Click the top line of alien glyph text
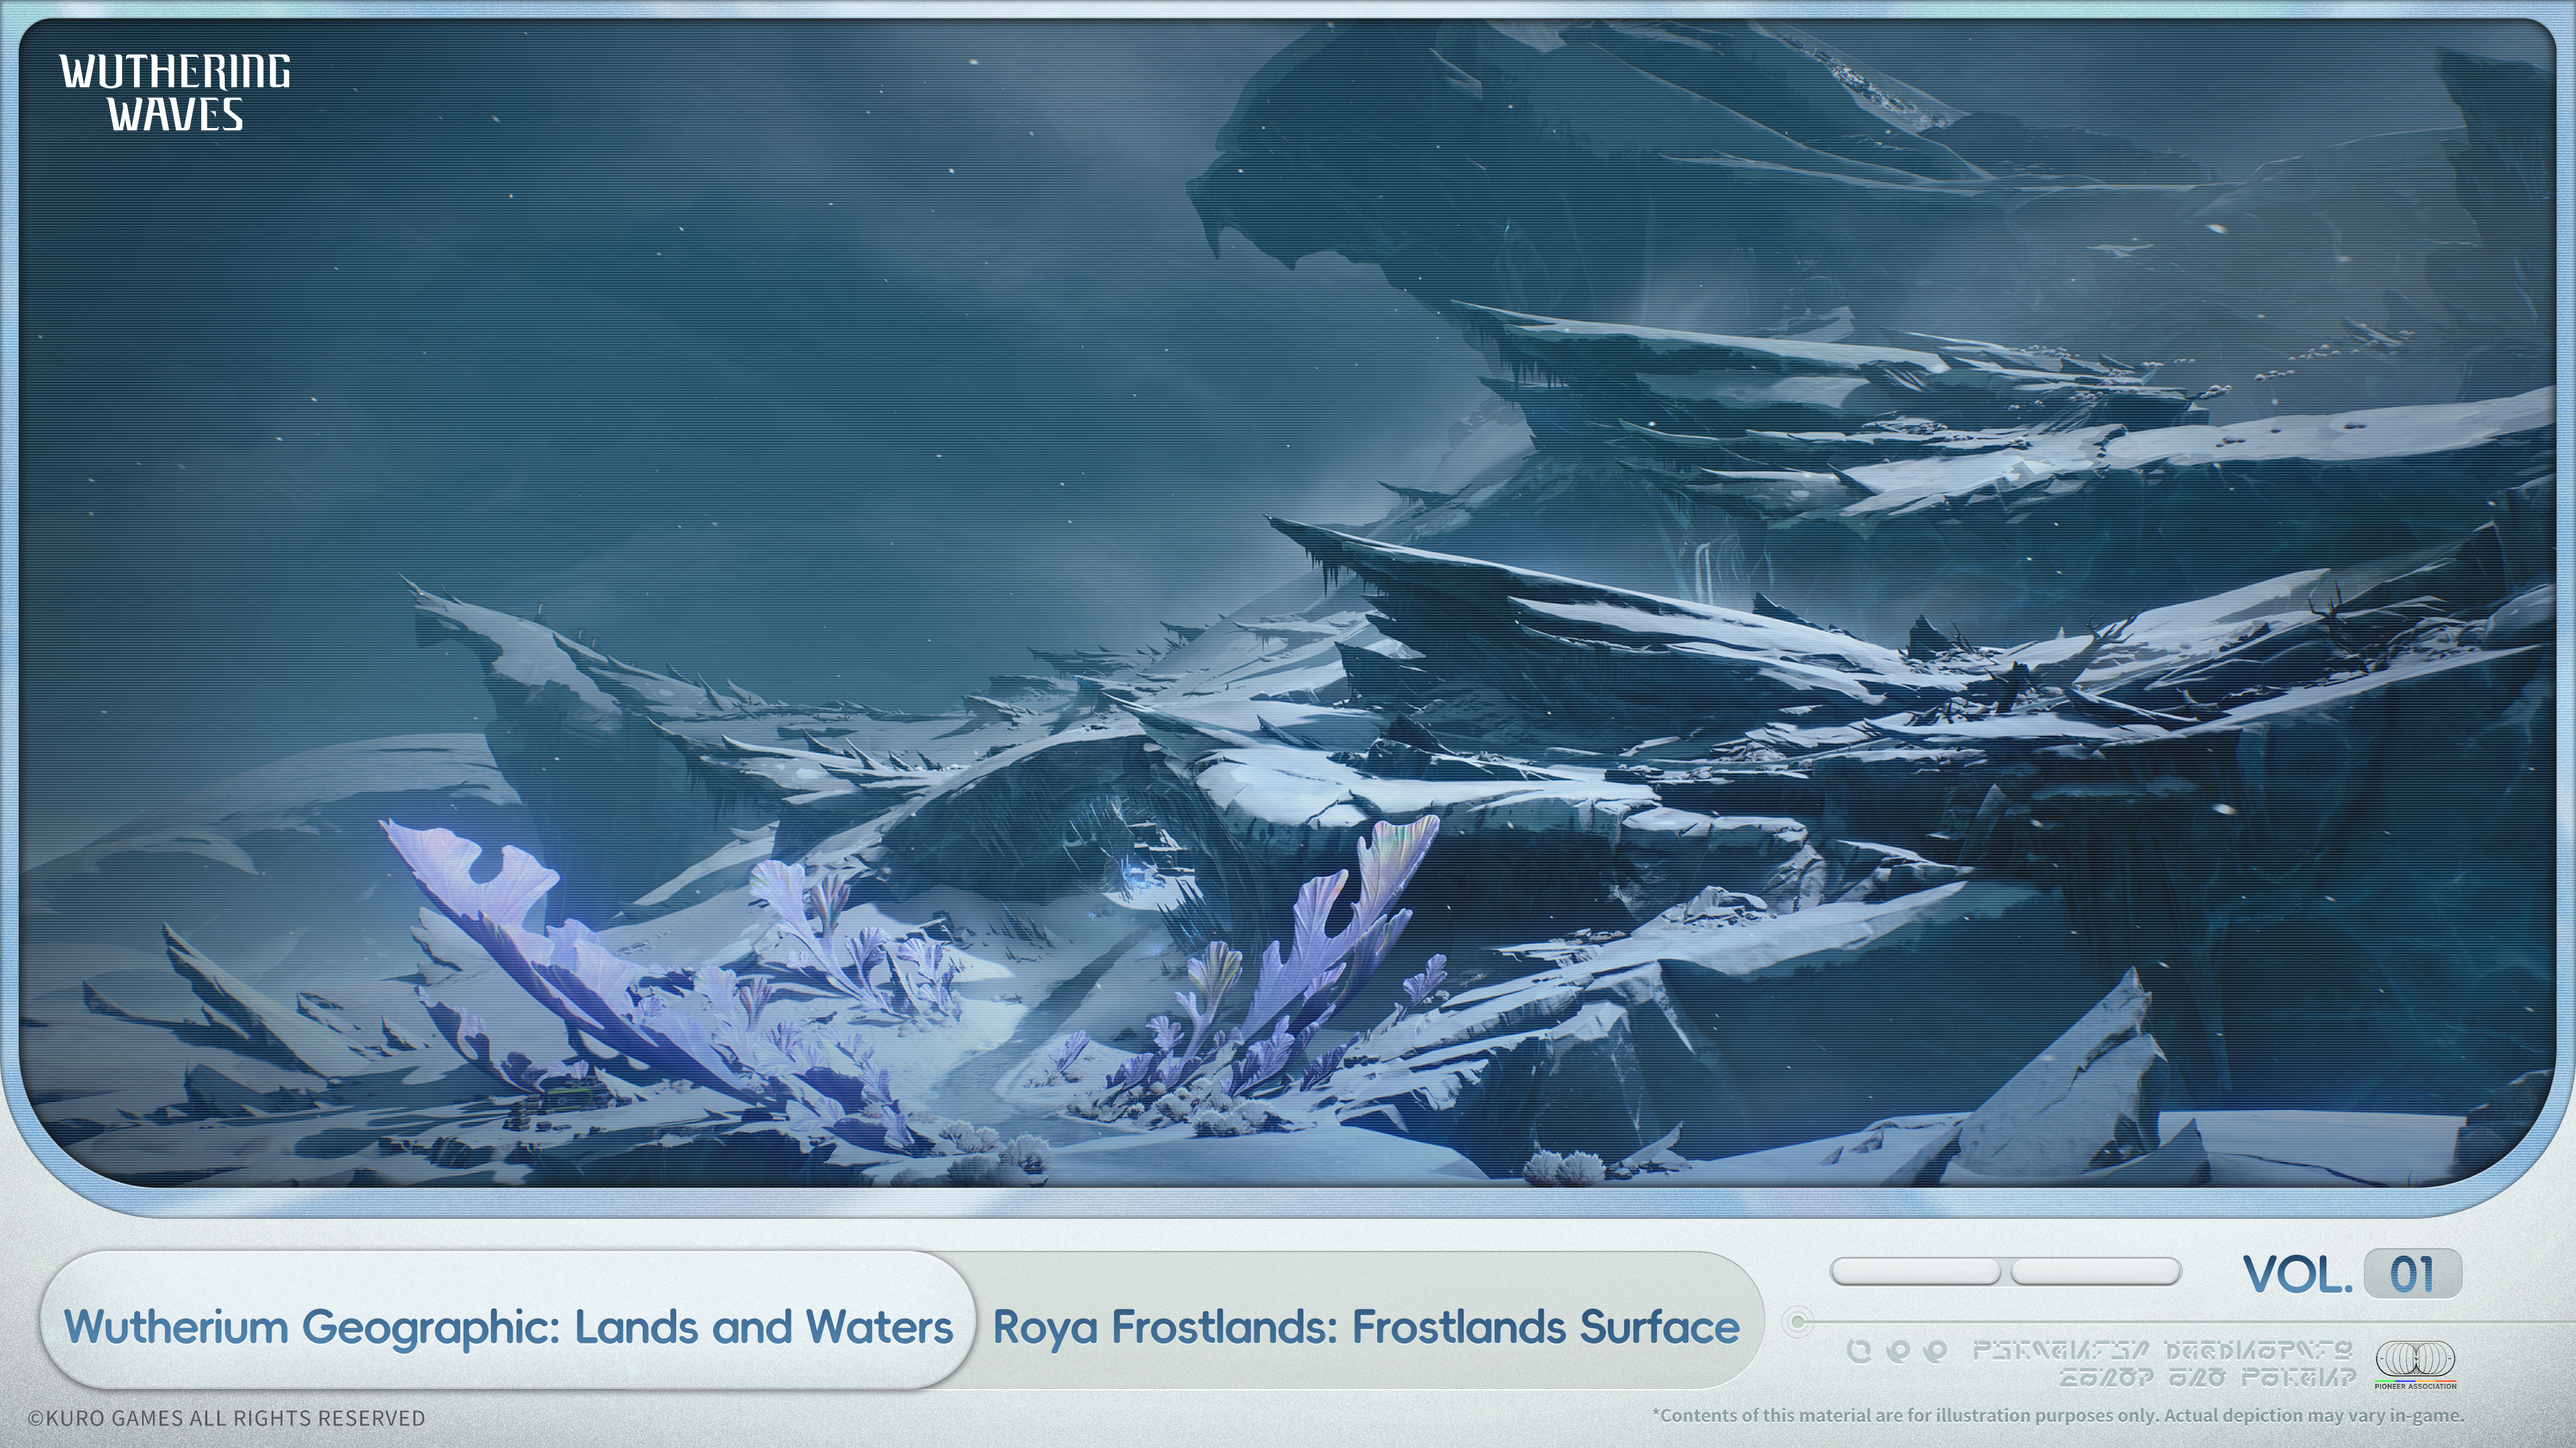 tap(2162, 1351)
